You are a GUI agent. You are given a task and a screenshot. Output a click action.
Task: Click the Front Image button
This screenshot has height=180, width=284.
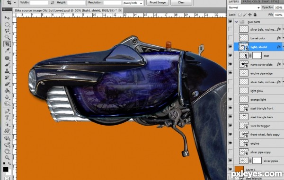[158, 2]
